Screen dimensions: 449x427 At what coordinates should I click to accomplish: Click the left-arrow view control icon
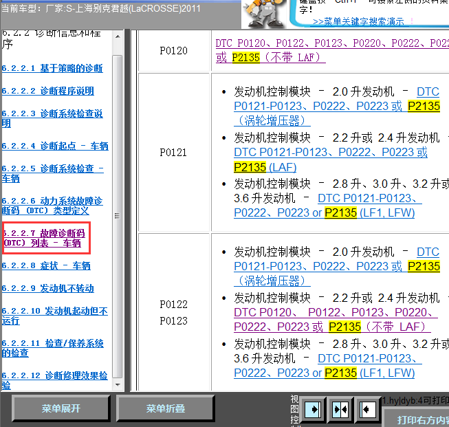point(368,409)
